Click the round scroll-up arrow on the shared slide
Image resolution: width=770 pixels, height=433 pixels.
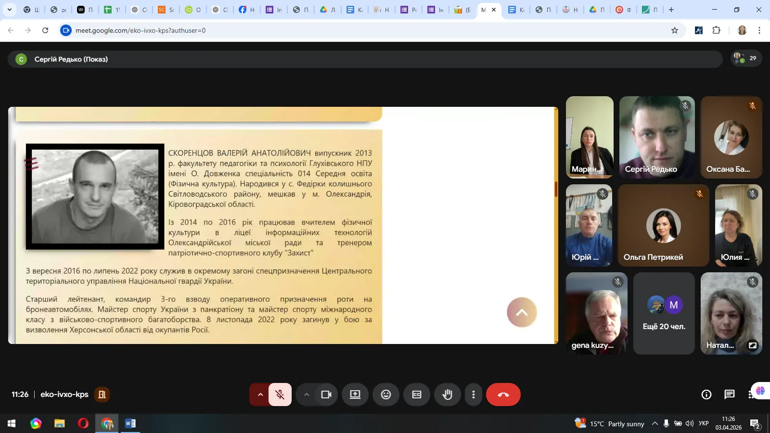coord(522,312)
